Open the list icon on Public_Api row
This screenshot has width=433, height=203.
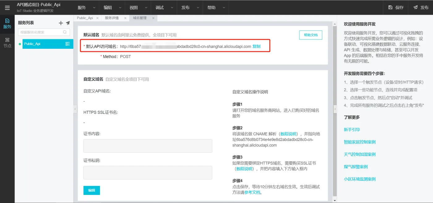(68, 44)
